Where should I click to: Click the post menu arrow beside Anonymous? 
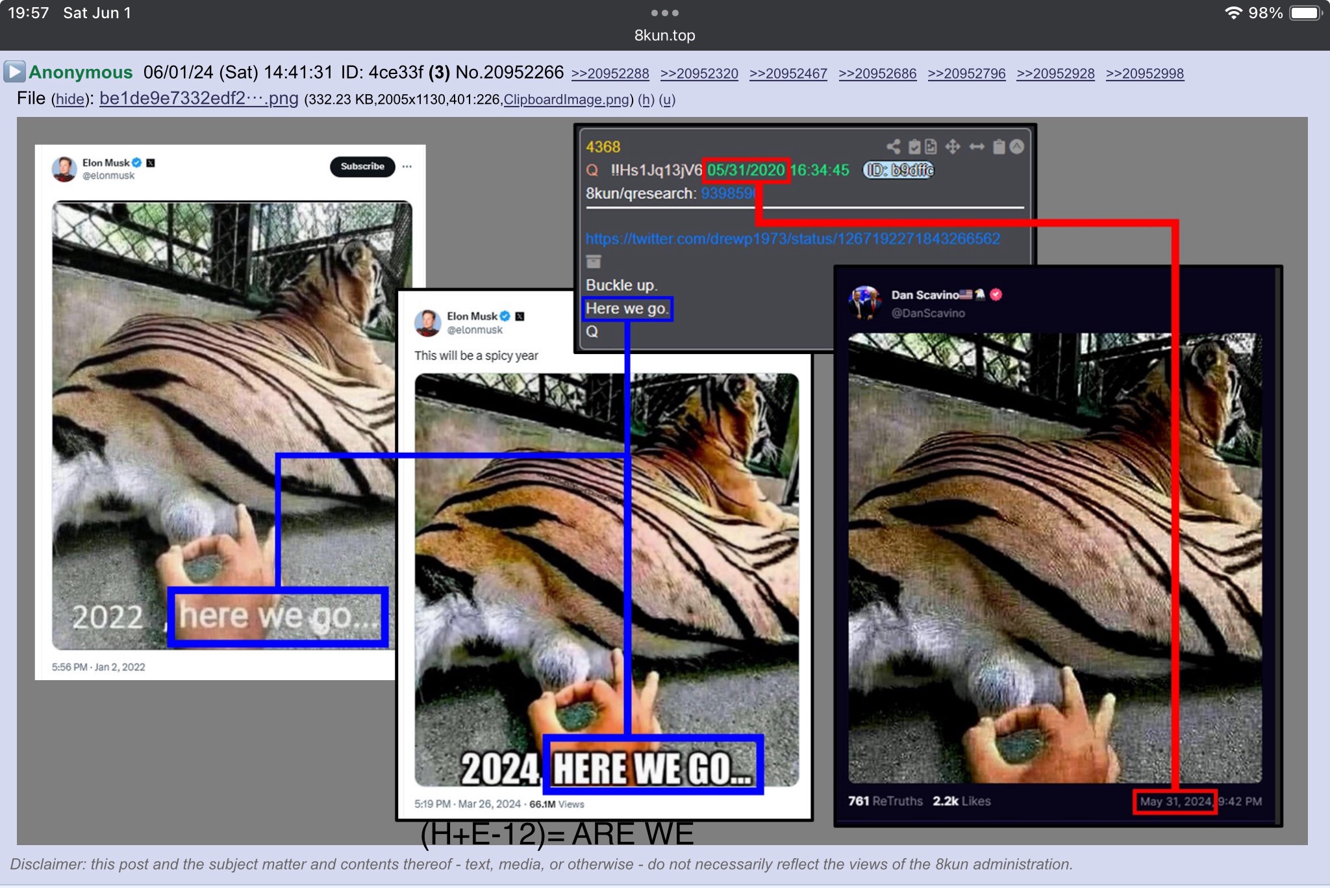coord(14,71)
